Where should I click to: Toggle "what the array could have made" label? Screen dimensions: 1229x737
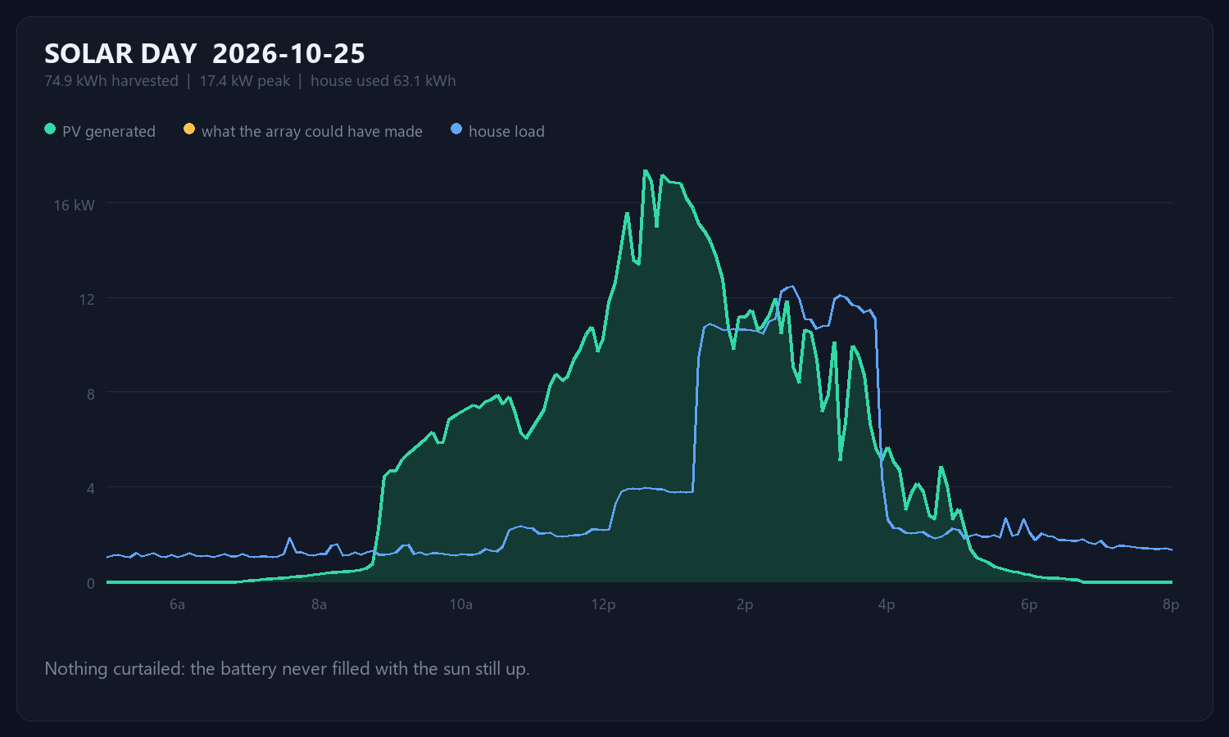[312, 131]
